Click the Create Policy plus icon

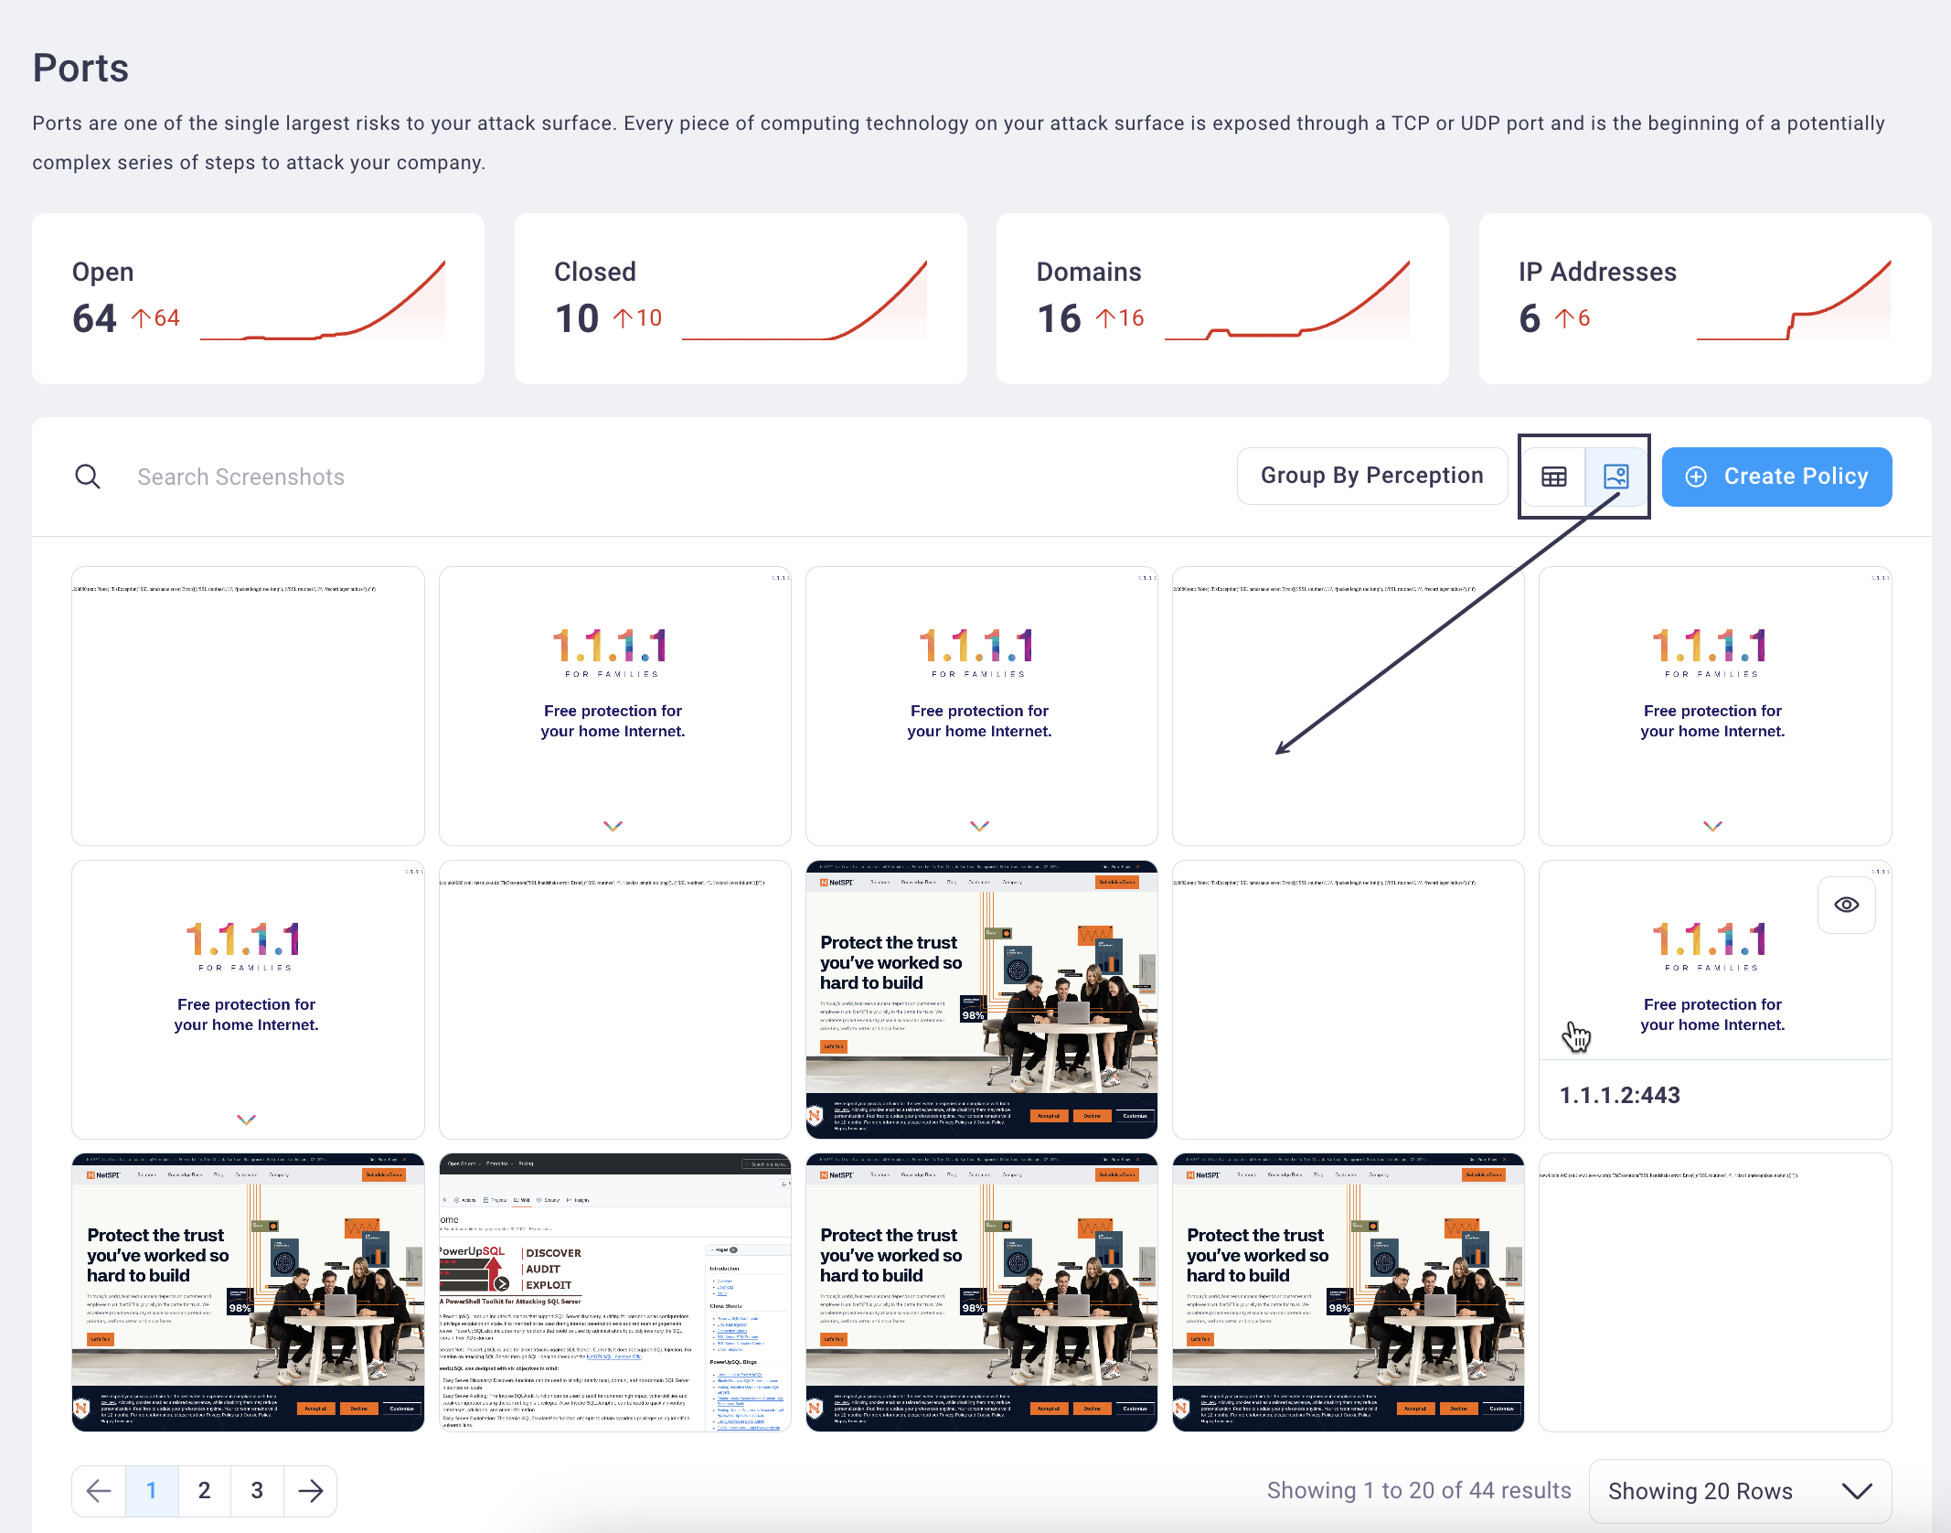pos(1696,475)
